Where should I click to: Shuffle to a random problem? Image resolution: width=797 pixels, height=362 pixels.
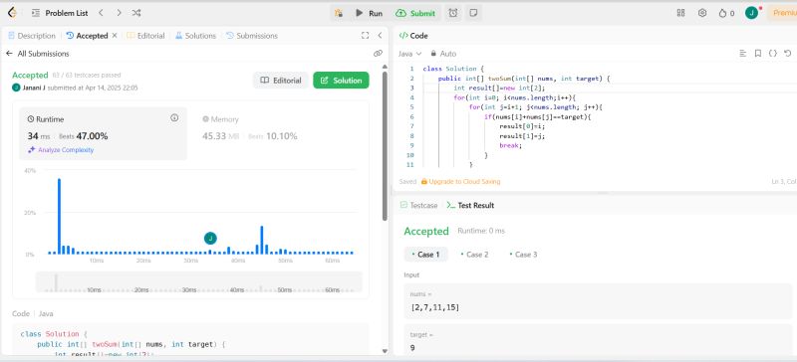pyautogui.click(x=136, y=13)
